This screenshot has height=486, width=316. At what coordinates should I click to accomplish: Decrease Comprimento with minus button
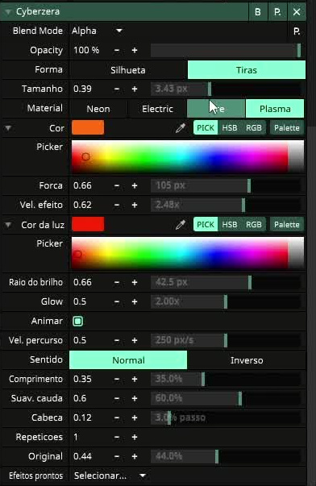(117, 379)
